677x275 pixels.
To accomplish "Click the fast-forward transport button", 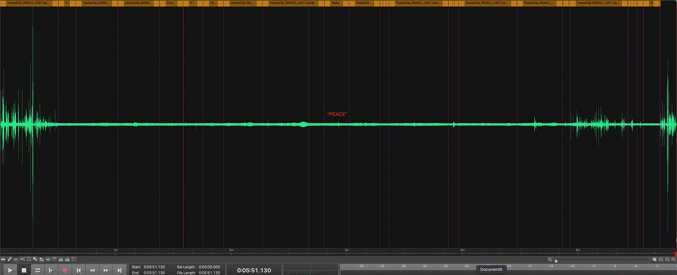I will 106,270.
